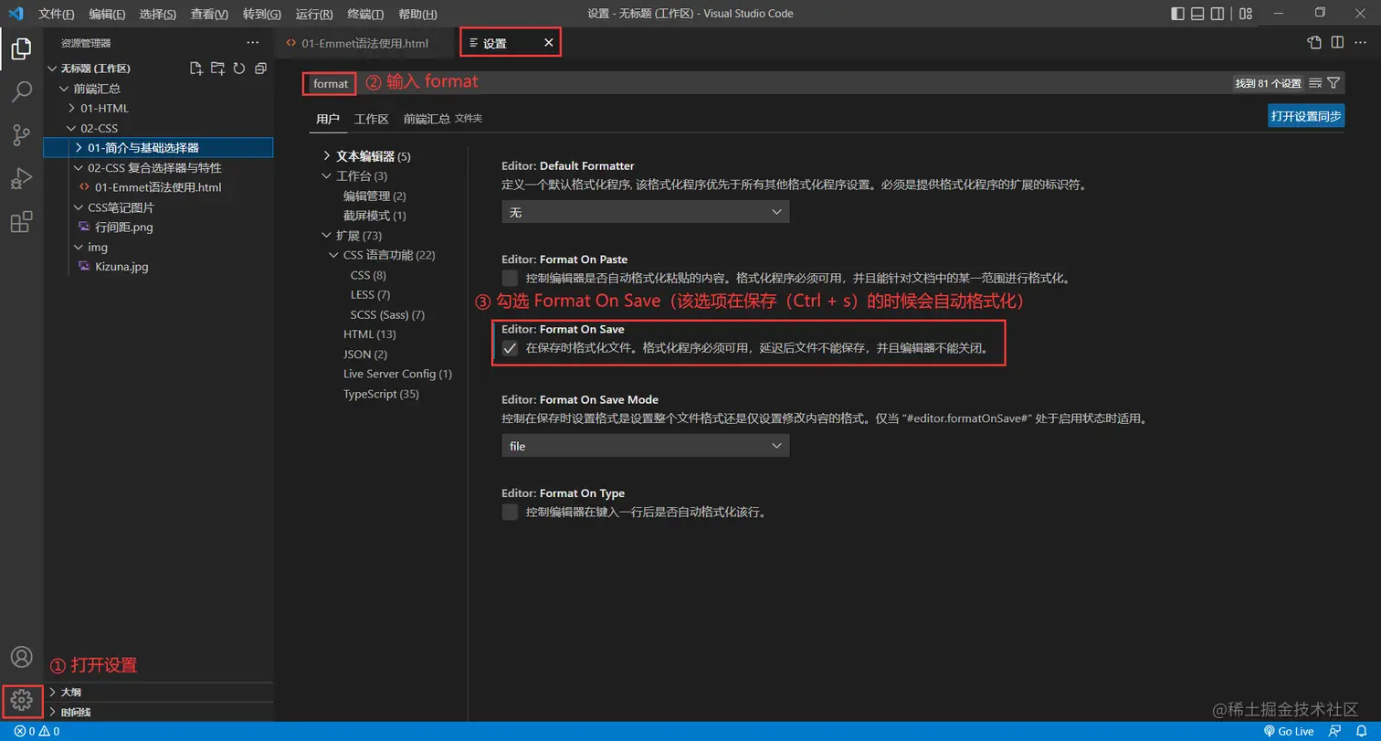Switch to 01-Emmet语法使用.html editor tab

click(x=365, y=43)
